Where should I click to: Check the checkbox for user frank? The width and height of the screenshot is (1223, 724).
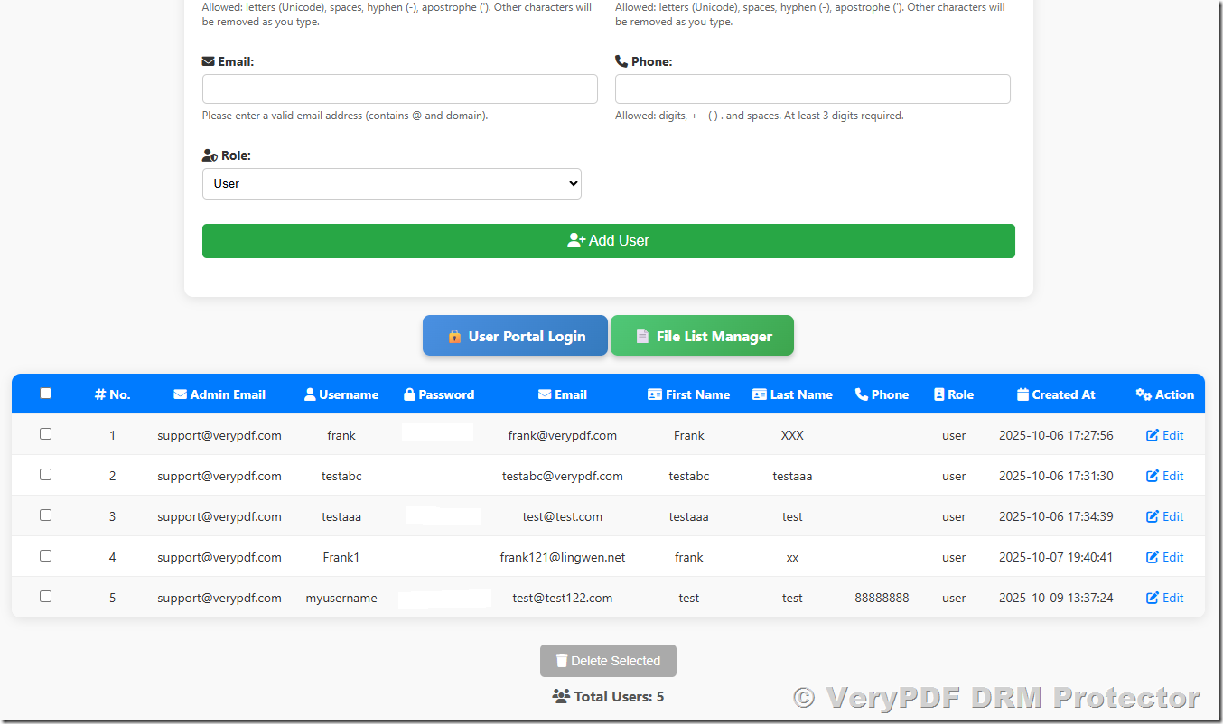pyautogui.click(x=45, y=434)
